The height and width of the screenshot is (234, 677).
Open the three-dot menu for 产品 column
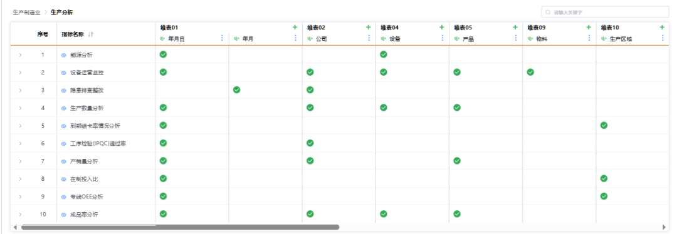[x=516, y=38]
